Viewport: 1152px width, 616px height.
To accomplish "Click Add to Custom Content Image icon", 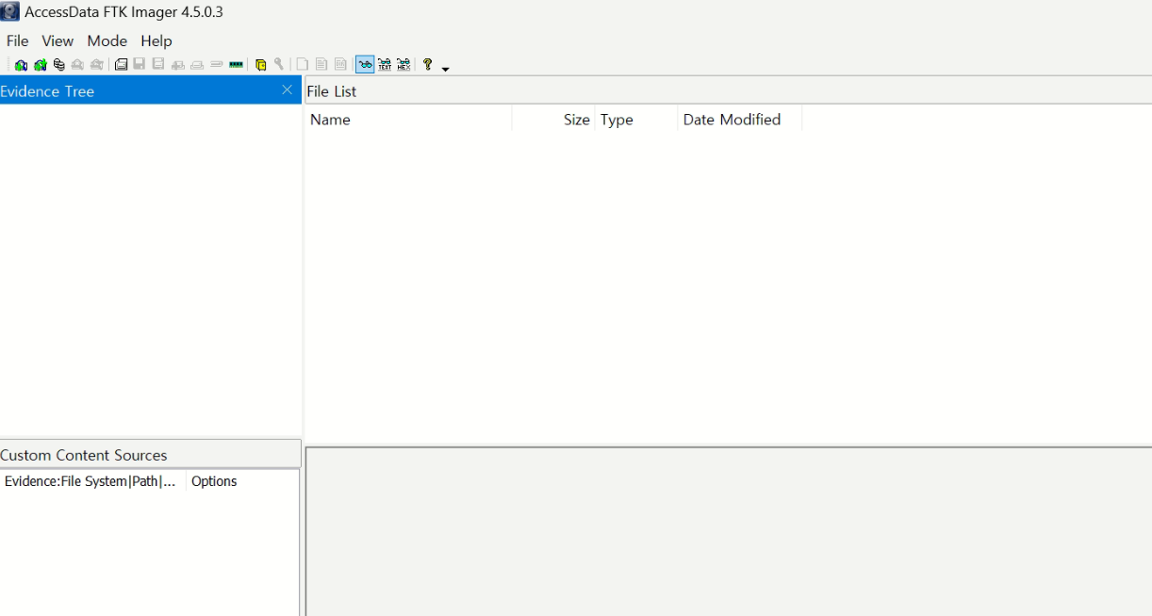I will [177, 65].
